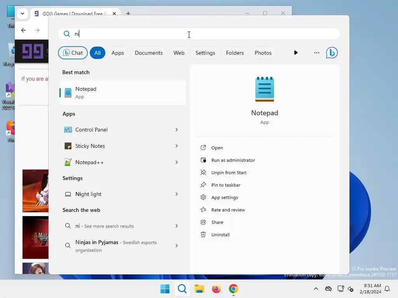Open the Windows Start button on taskbar
398x298 pixels.
pyautogui.click(x=165, y=289)
